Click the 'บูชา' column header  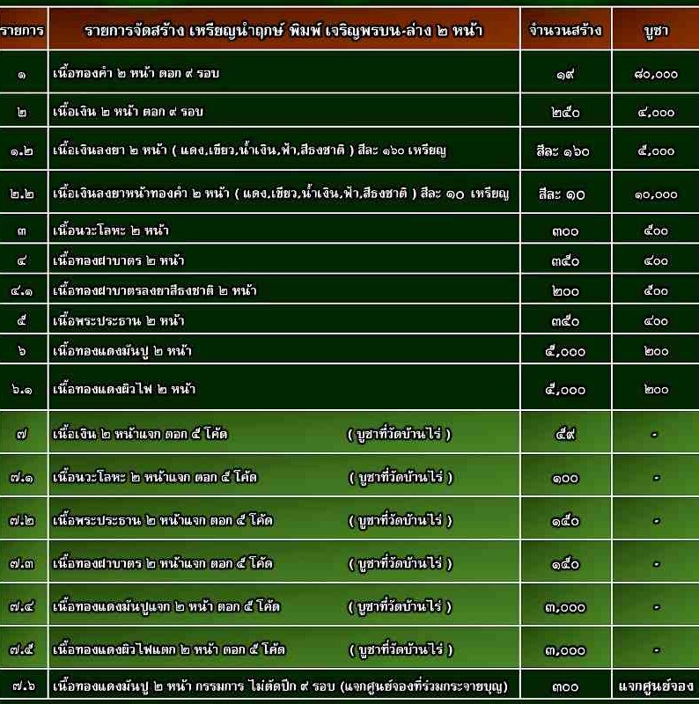(x=656, y=30)
